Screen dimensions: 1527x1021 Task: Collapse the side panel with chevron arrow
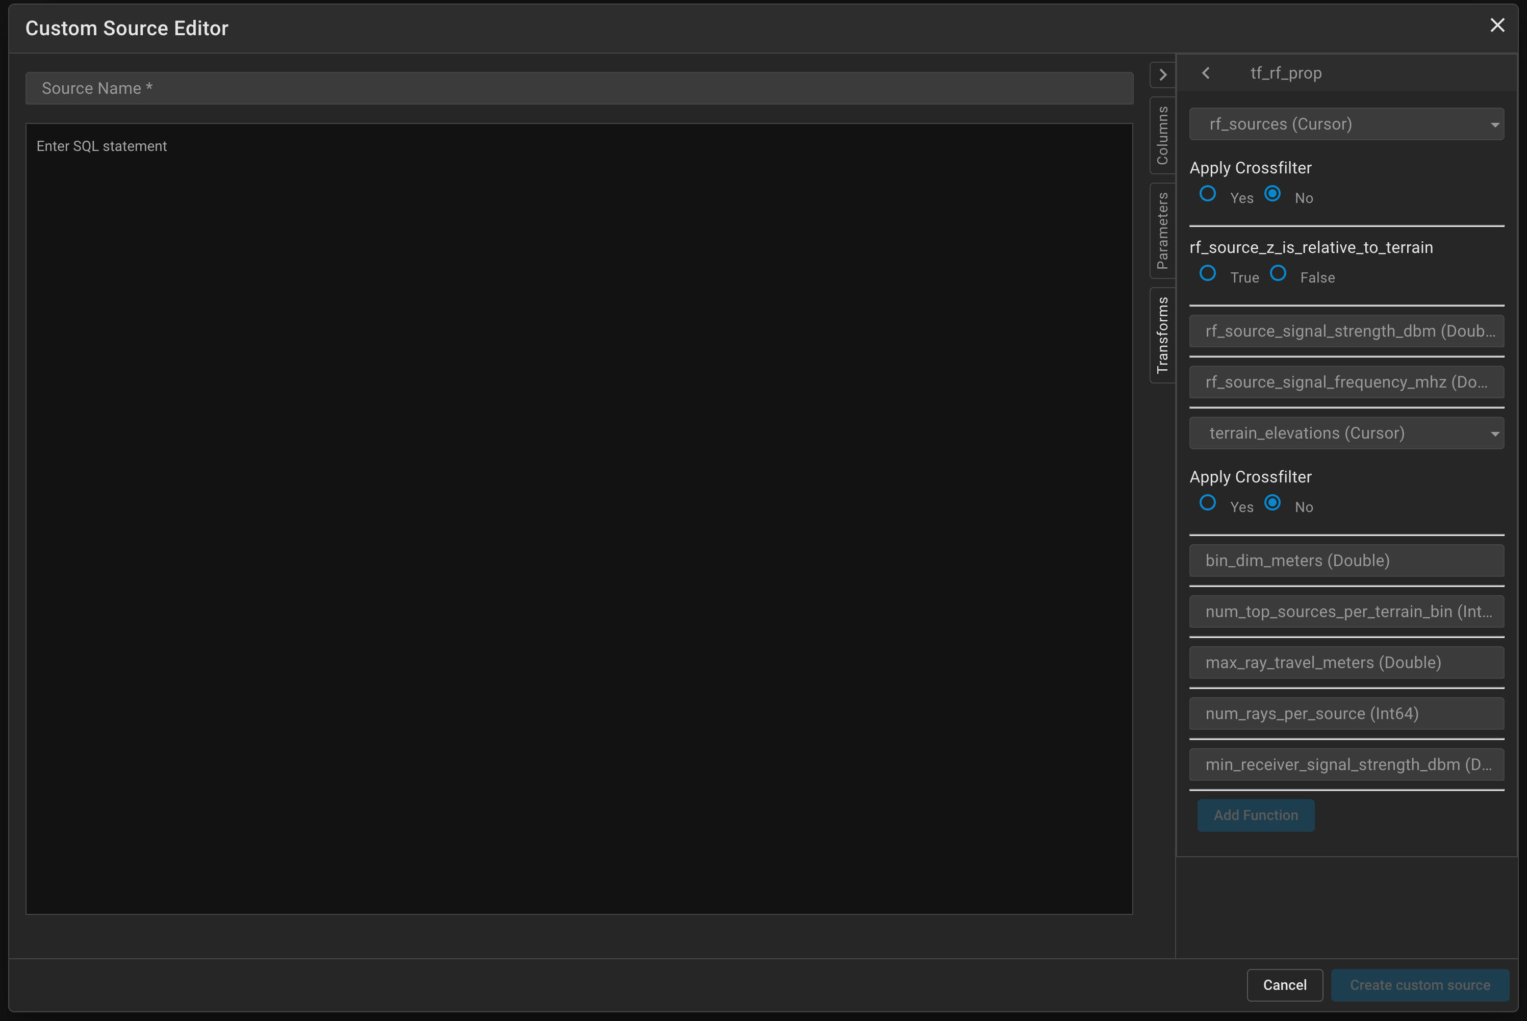click(1162, 75)
